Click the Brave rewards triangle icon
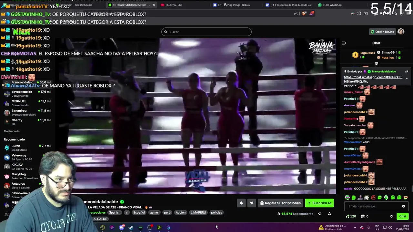The image size is (413, 232). click(311, 14)
